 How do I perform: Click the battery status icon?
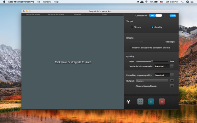pyautogui.click(x=156, y=2)
